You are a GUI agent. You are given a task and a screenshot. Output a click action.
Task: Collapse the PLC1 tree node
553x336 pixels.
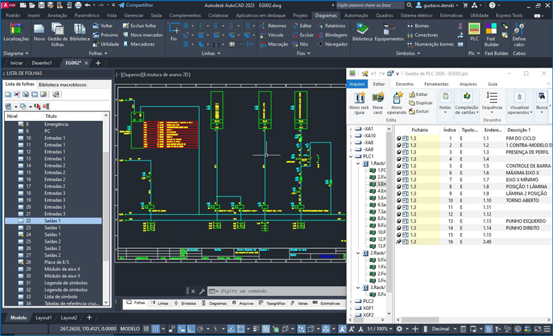click(x=350, y=156)
